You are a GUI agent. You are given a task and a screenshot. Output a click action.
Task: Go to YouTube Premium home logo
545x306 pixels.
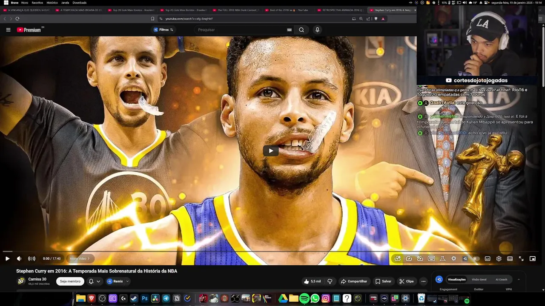29,30
